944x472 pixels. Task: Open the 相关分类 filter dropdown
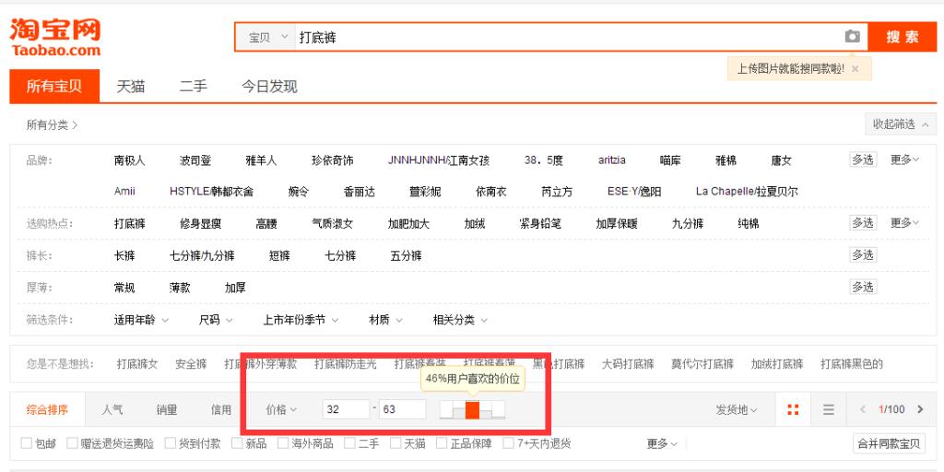click(x=460, y=320)
